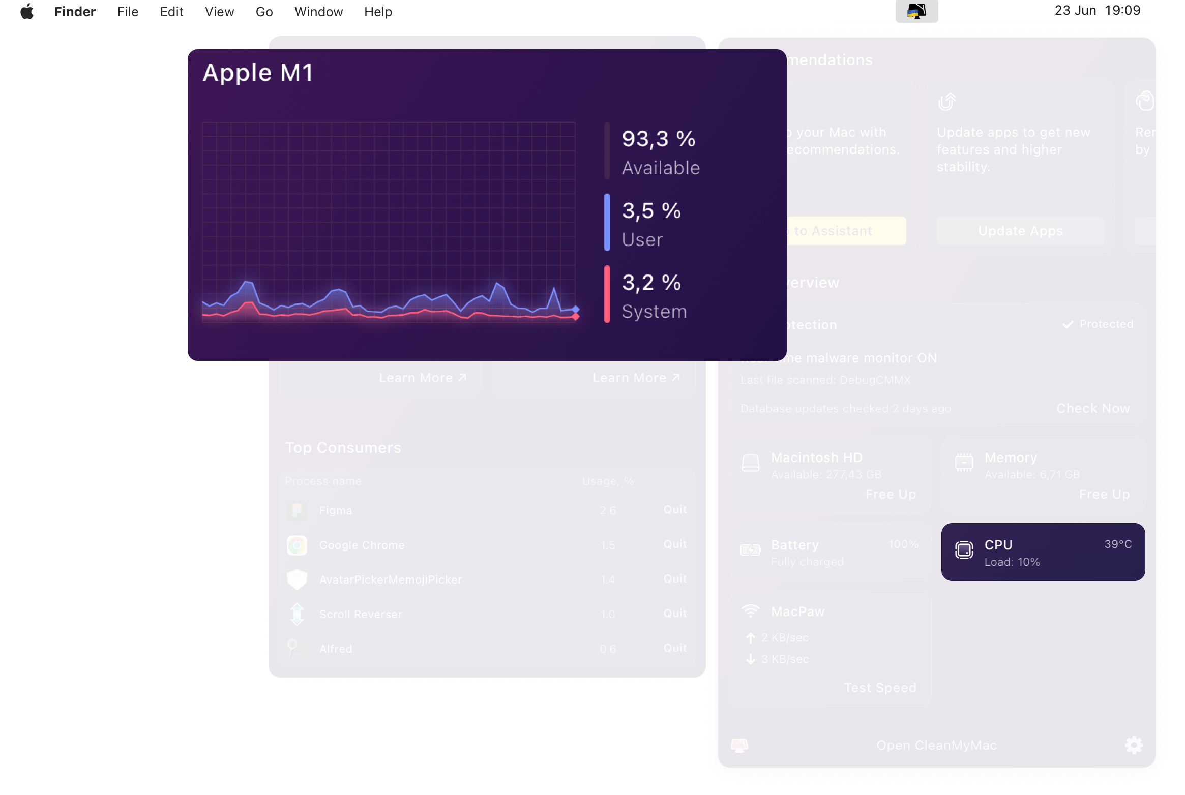
Task: Quit the AvatarPickerMemojiPicker process
Action: 675,579
